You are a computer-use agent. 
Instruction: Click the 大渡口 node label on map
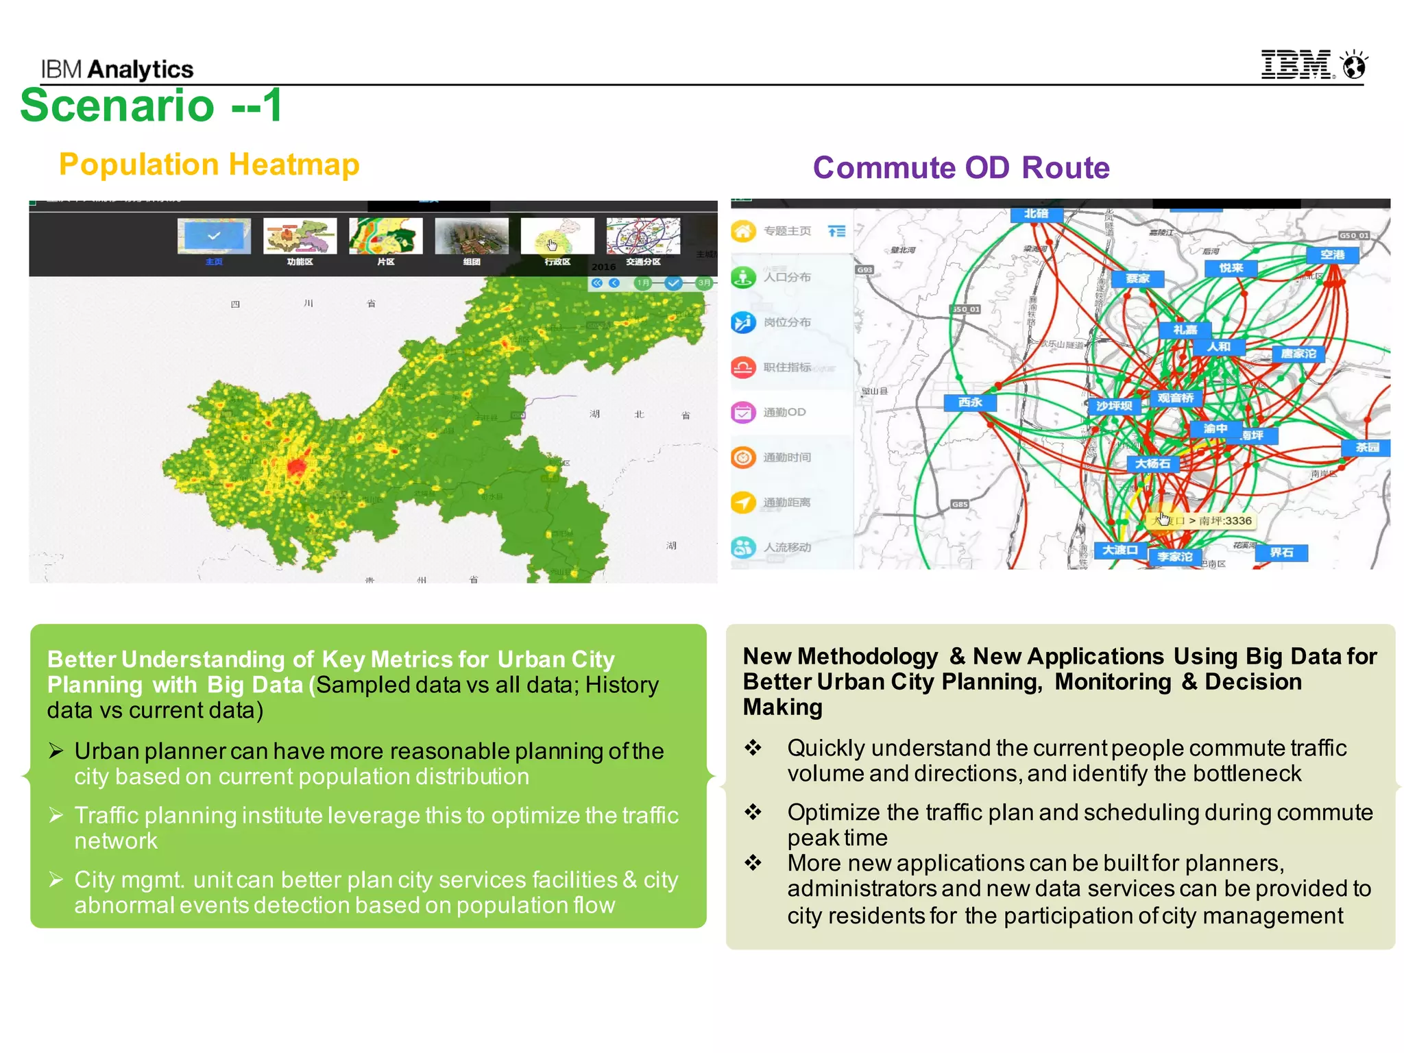(x=1120, y=550)
